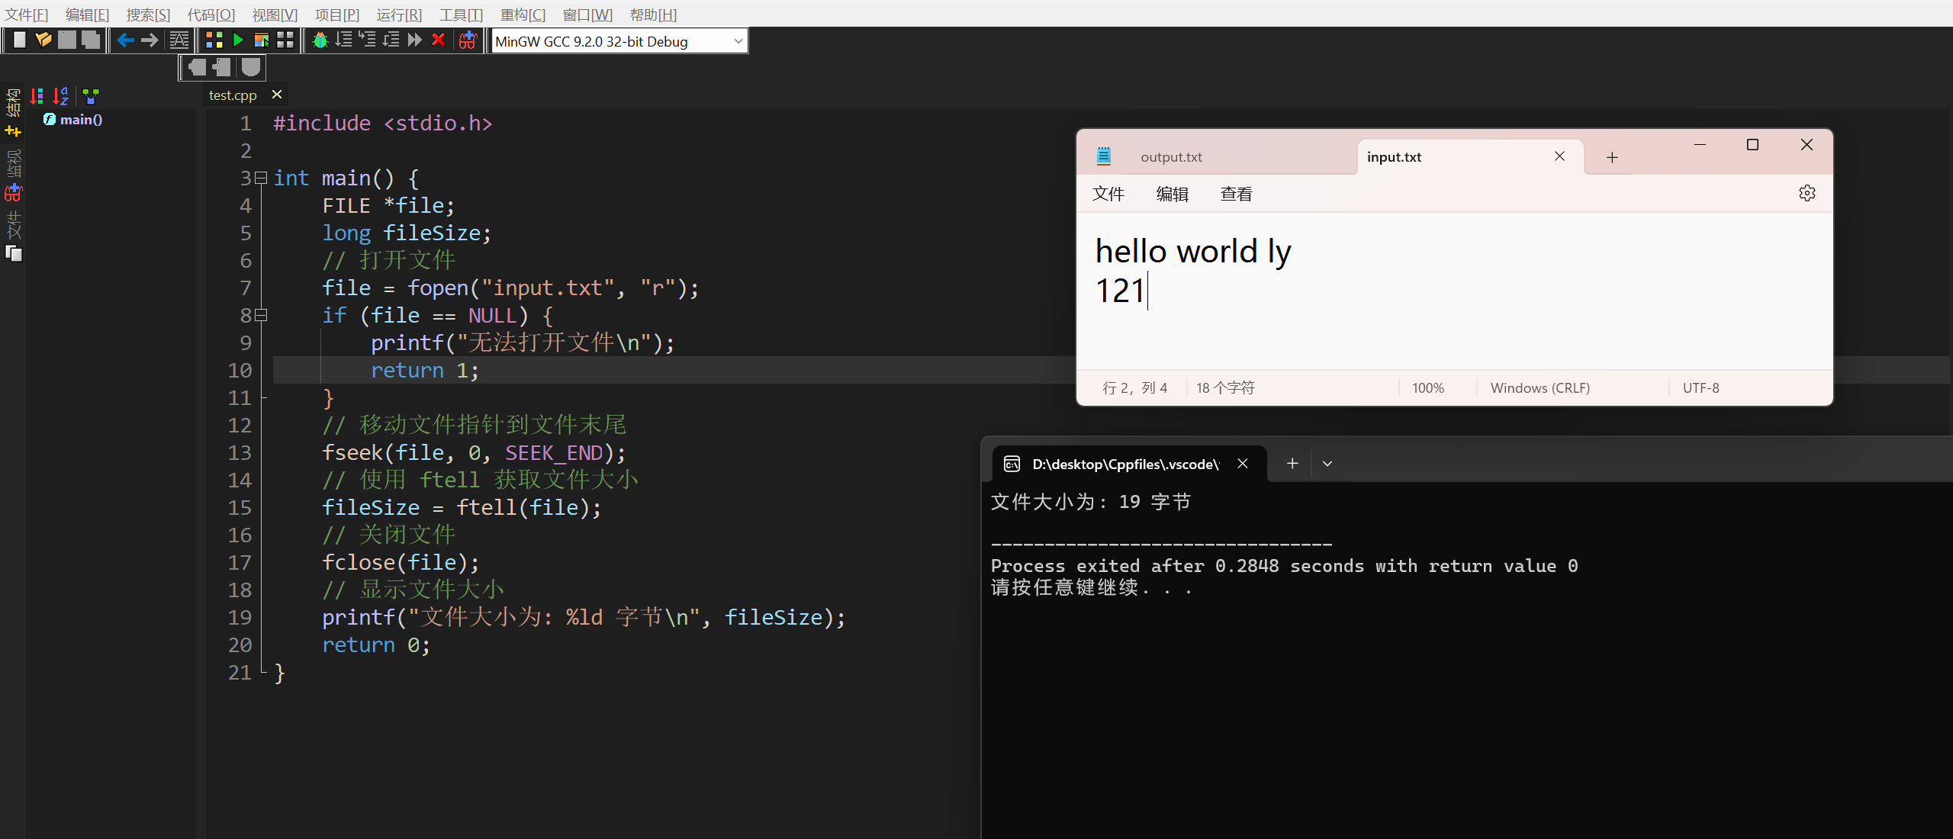Click the colorful Compile icon
This screenshot has height=839, width=1953.
coord(214,40)
